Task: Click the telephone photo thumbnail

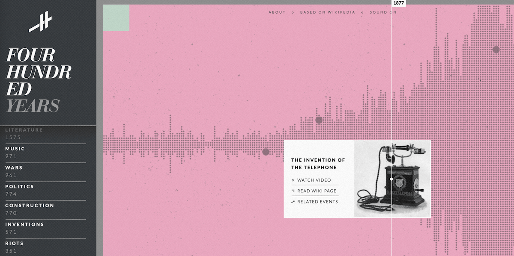Action: 391,179
